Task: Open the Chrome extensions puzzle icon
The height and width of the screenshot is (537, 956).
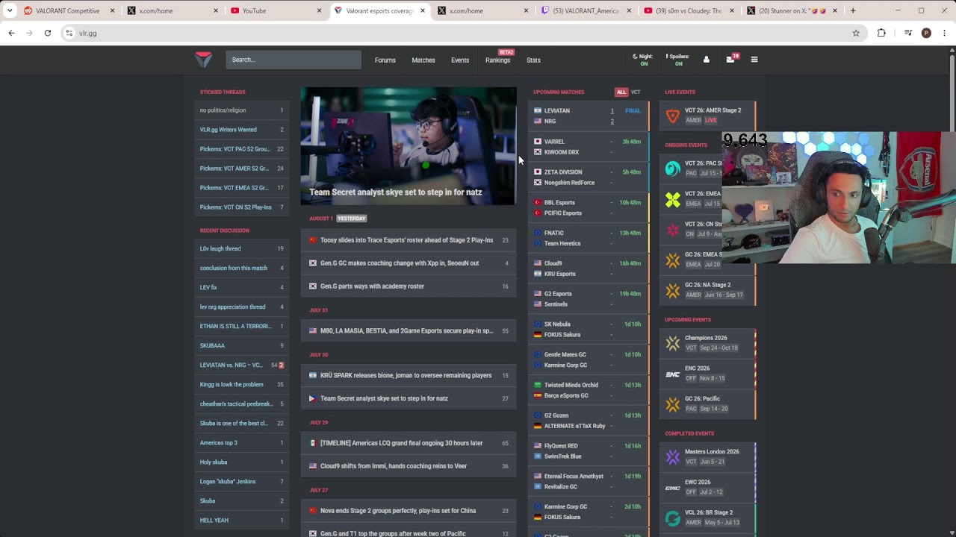Action: coord(881,33)
